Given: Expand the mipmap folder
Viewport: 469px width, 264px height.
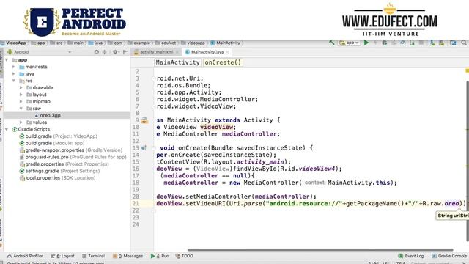Looking at the screenshot, I should point(21,101).
